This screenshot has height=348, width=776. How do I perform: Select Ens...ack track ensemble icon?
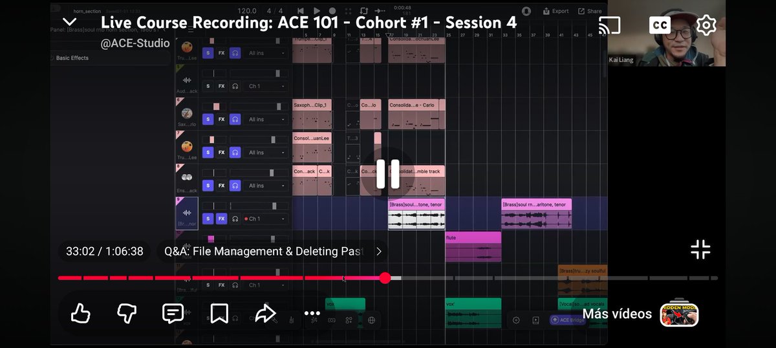point(187,177)
